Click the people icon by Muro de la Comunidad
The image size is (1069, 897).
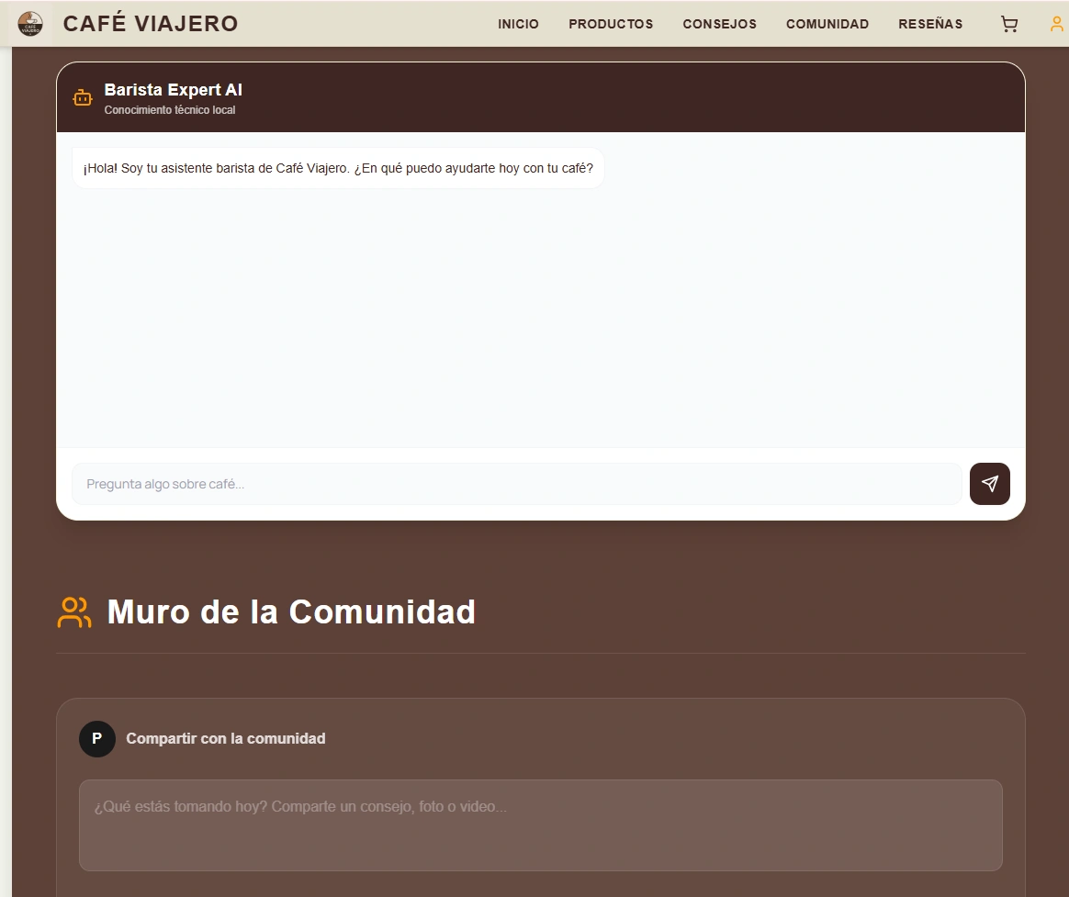click(74, 612)
